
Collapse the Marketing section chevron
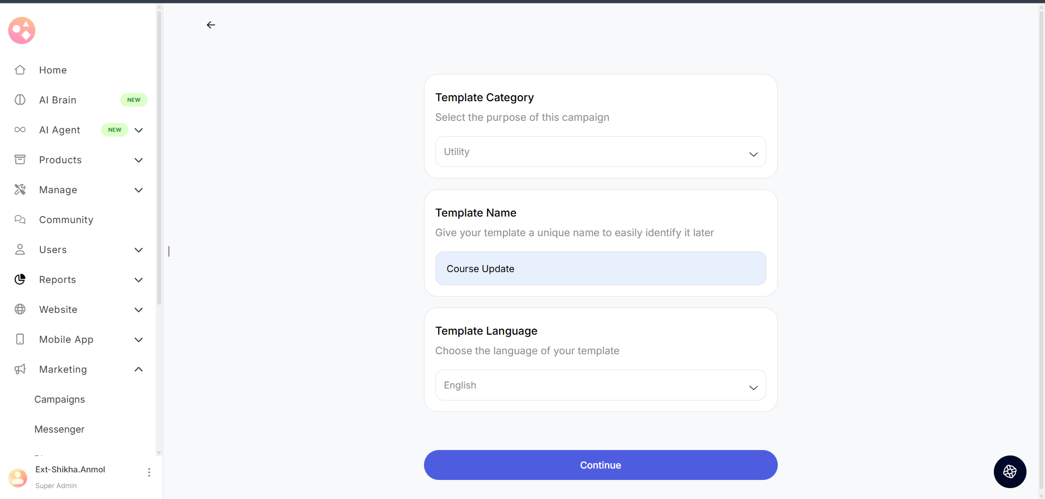[139, 369]
